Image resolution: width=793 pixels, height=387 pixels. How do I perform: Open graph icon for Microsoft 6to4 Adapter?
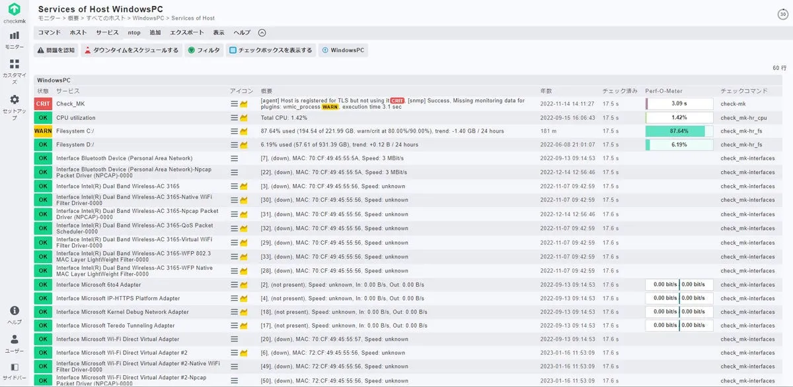point(244,285)
